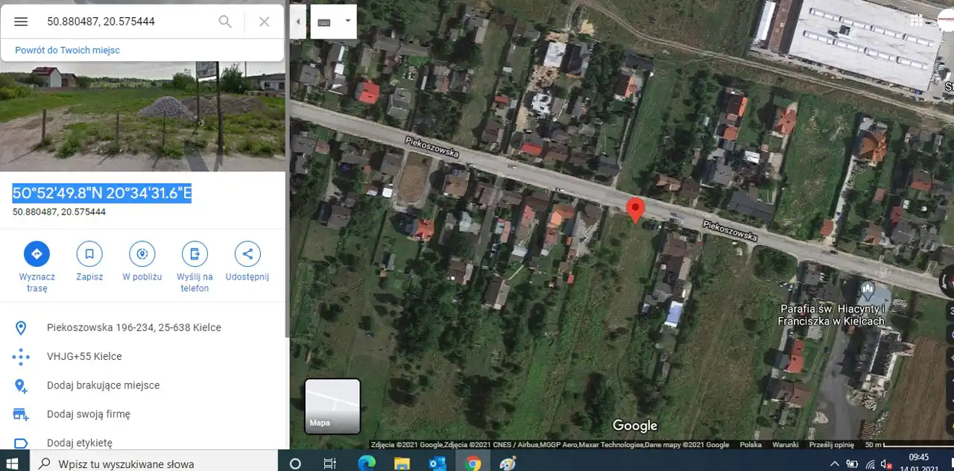954x471 pixels.
Task: Clear the search with the X icon
Action: 264,22
